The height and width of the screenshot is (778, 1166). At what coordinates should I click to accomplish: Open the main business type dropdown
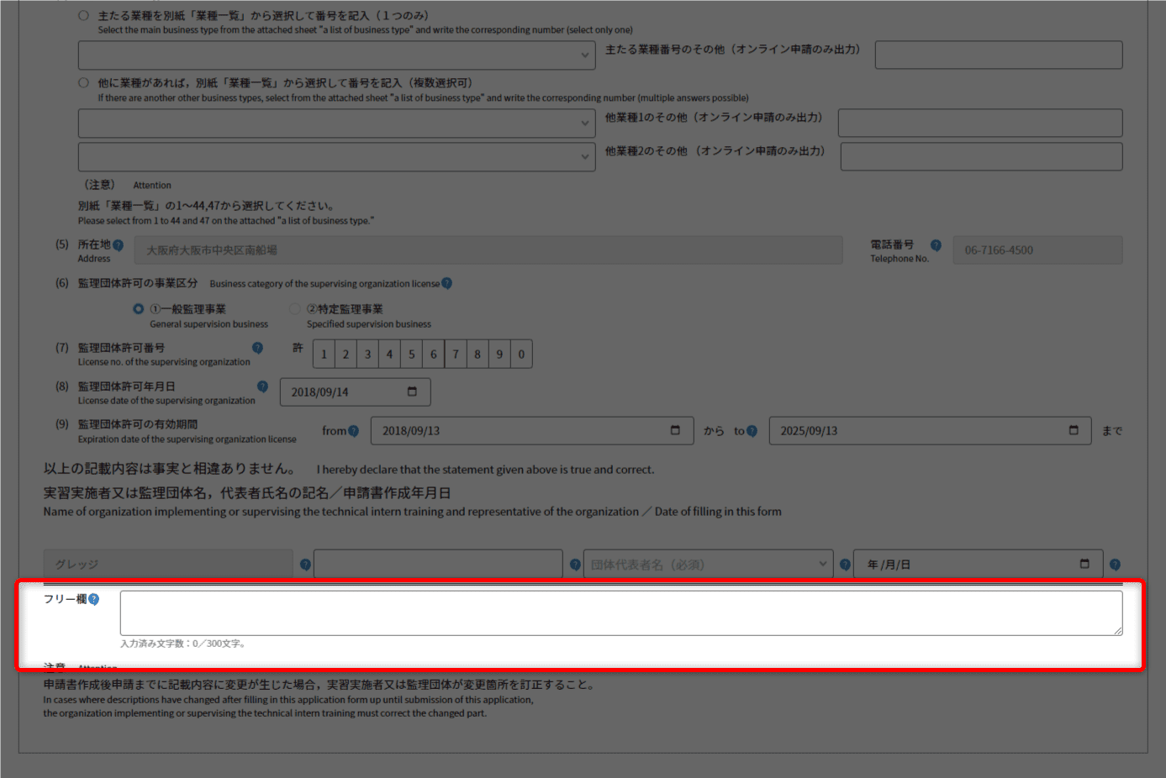coord(336,55)
